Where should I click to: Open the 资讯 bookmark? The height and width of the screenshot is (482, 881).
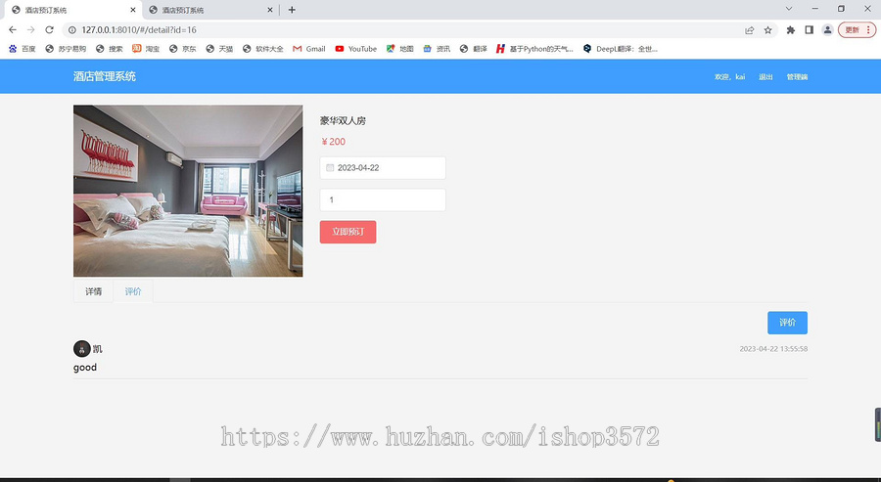(438, 49)
